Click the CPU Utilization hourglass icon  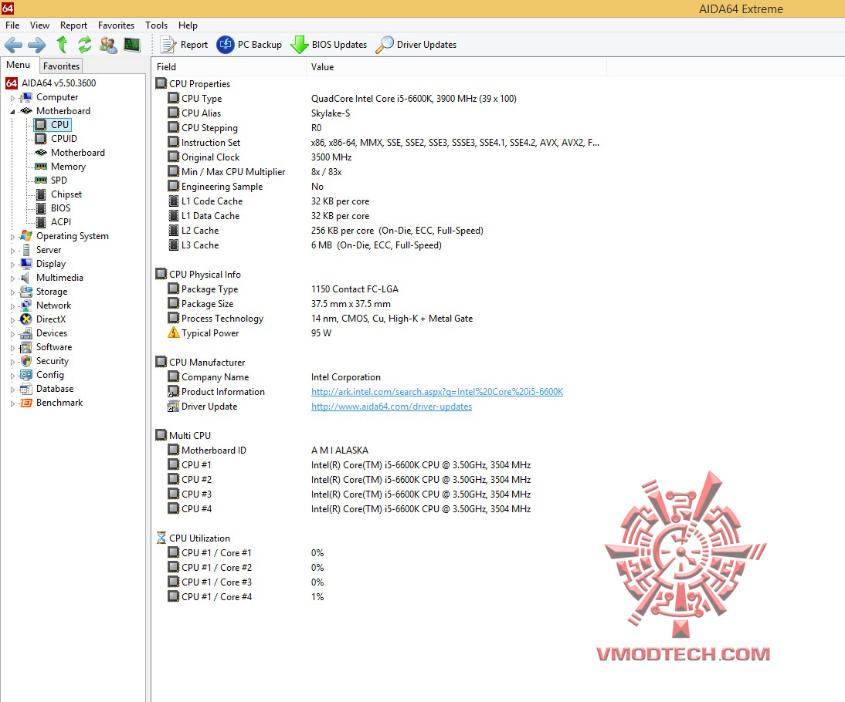pos(161,538)
